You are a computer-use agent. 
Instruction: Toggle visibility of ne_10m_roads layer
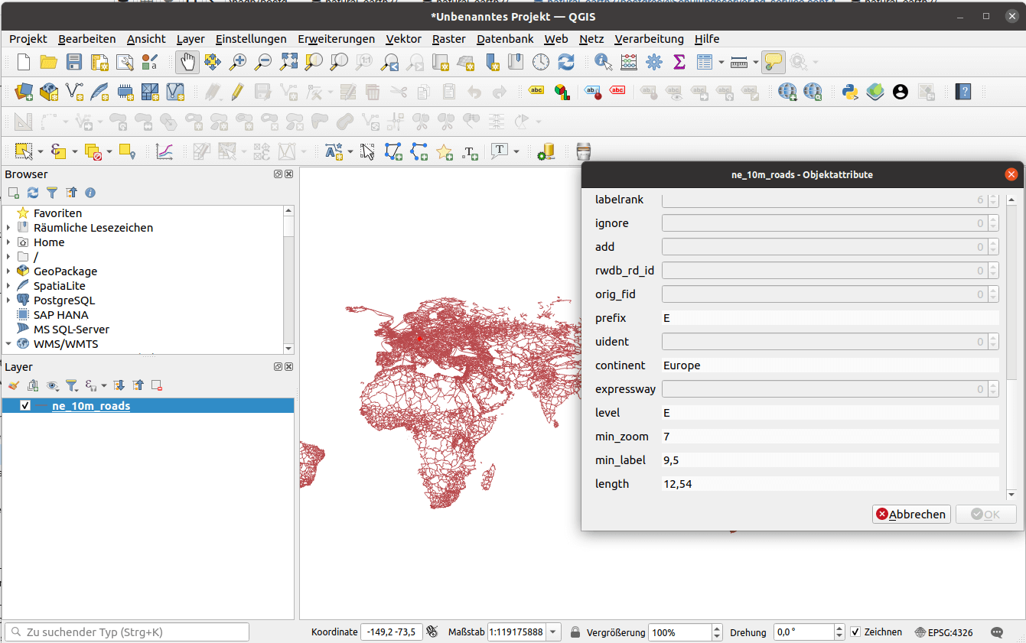click(x=25, y=406)
